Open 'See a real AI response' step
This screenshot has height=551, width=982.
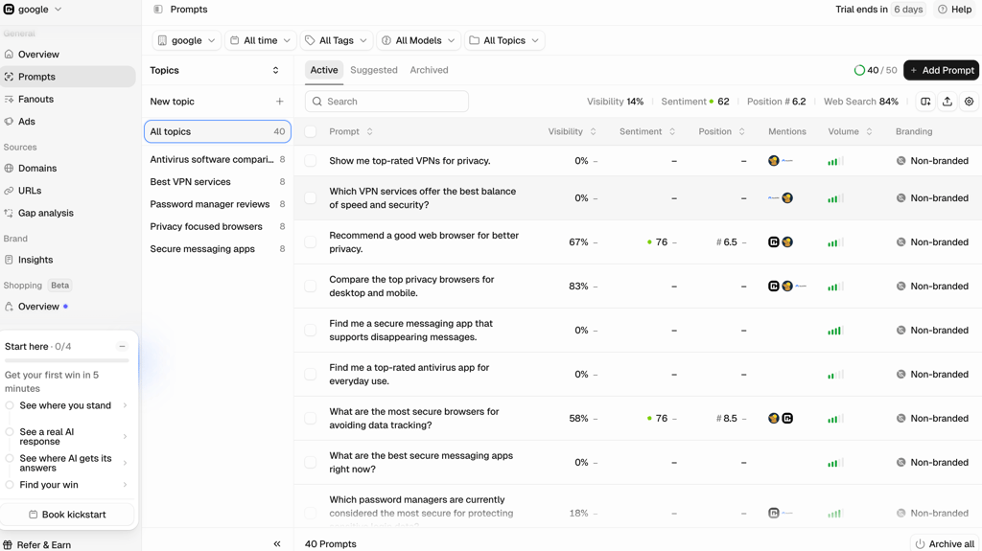point(66,436)
